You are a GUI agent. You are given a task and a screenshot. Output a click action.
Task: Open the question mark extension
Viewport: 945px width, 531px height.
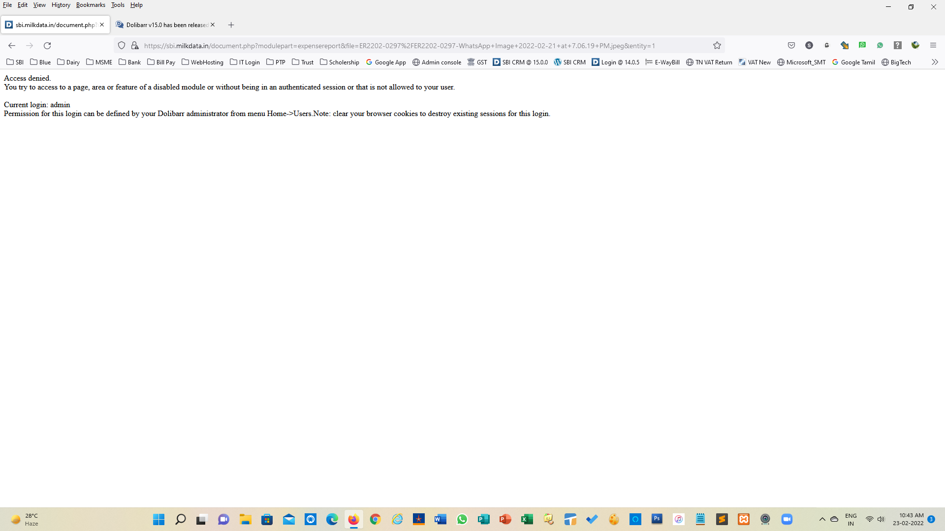coord(898,45)
